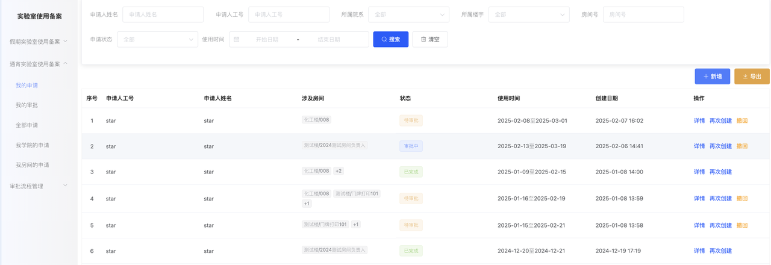Click the 清空 clear button

point(430,39)
